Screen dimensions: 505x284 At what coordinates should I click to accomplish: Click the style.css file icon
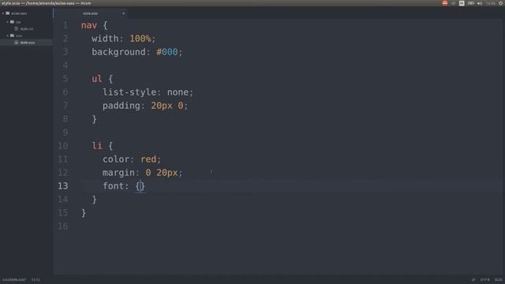click(17, 28)
